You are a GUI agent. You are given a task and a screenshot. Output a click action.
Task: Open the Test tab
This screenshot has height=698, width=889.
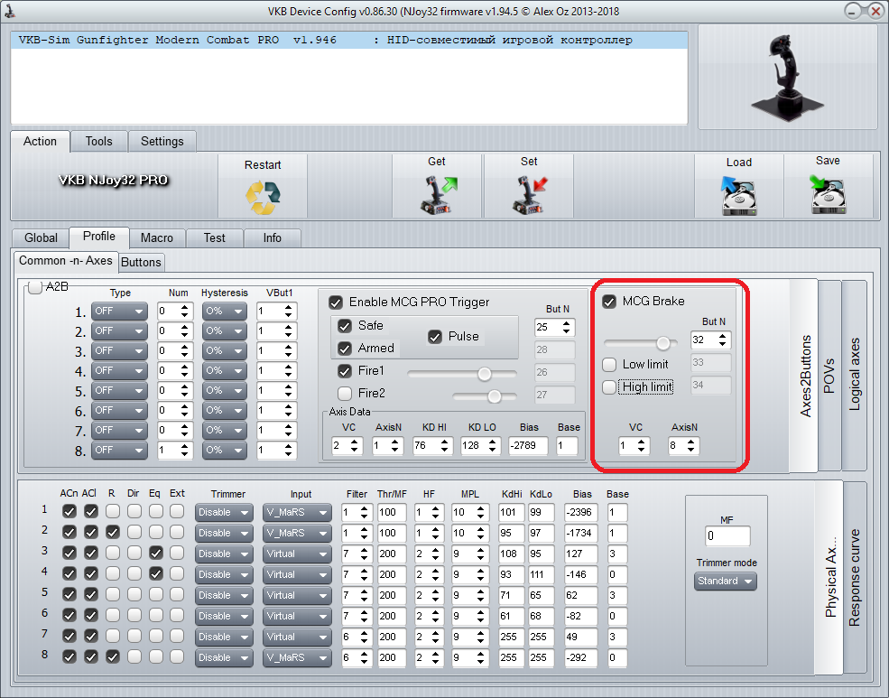point(214,238)
